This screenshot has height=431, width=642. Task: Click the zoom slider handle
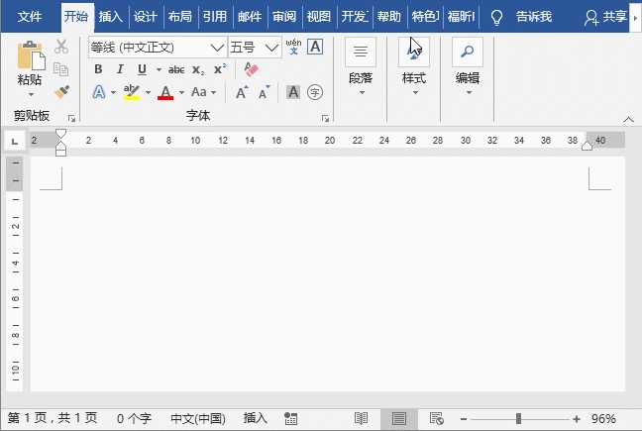[x=518, y=419]
